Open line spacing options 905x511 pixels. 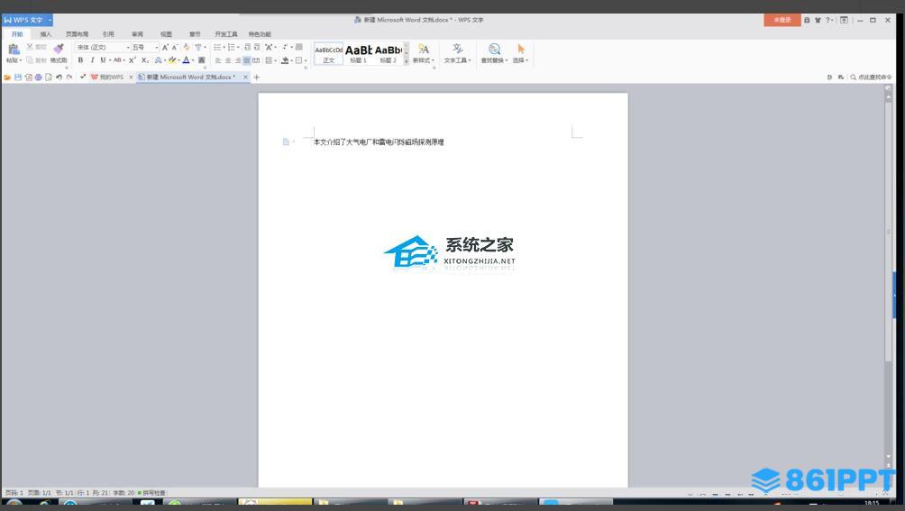(269, 60)
